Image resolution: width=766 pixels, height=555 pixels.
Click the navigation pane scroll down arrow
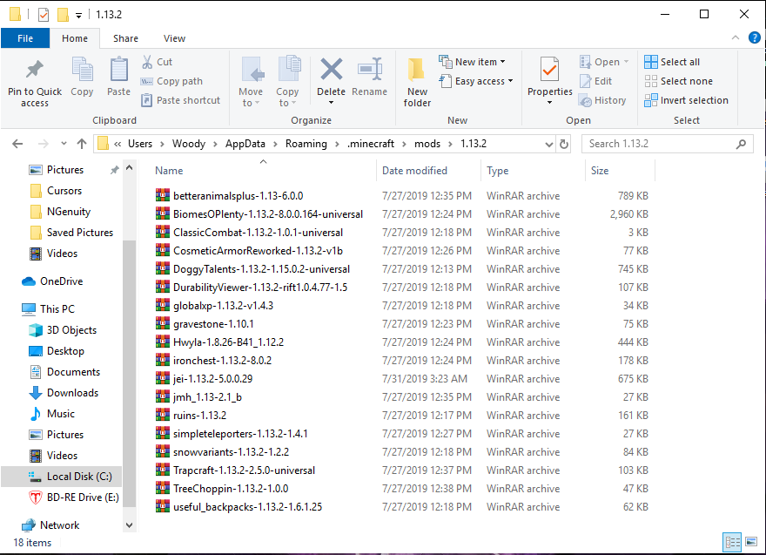coord(129,525)
